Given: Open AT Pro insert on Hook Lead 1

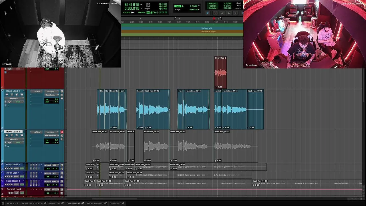Looking at the screenshot, I should tap(37, 92).
